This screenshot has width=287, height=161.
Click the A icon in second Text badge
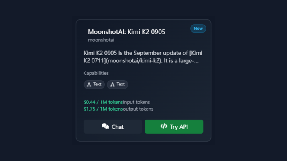tap(112, 84)
